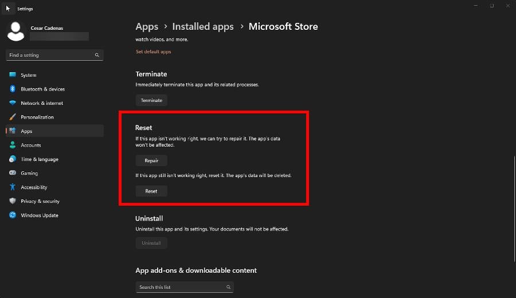This screenshot has width=516, height=298.
Task: Click the Accessibility figure icon
Action: (13, 187)
